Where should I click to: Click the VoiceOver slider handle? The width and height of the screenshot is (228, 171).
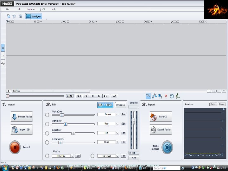tap(62, 115)
